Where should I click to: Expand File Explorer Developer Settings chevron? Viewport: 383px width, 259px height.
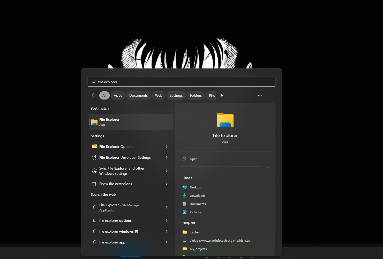167,157
